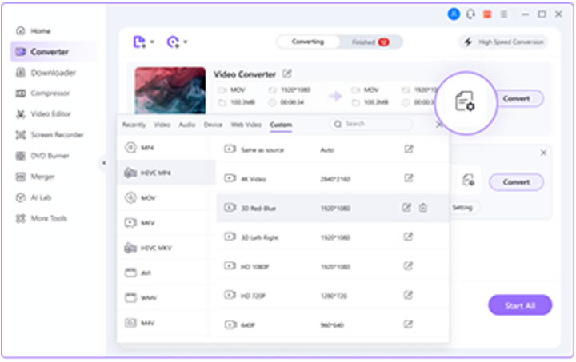576x362 pixels.
Task: Collapse the left sidebar with arrow
Action: 104,163
